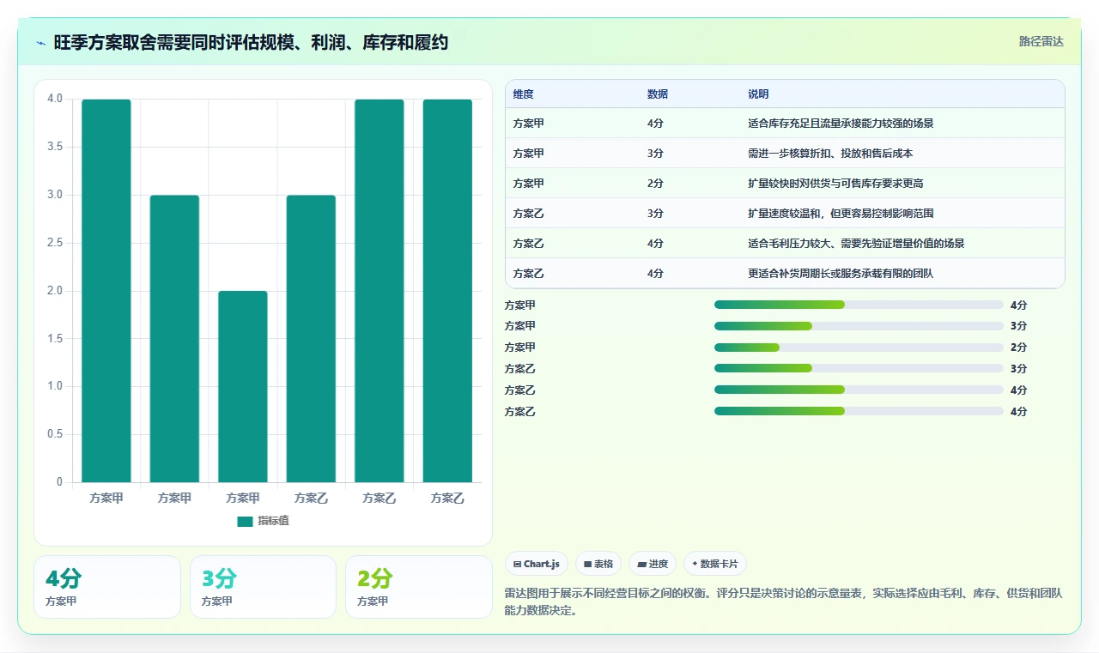Open the 数据卡片 chip
The width and height of the screenshot is (1099, 653).
point(715,564)
